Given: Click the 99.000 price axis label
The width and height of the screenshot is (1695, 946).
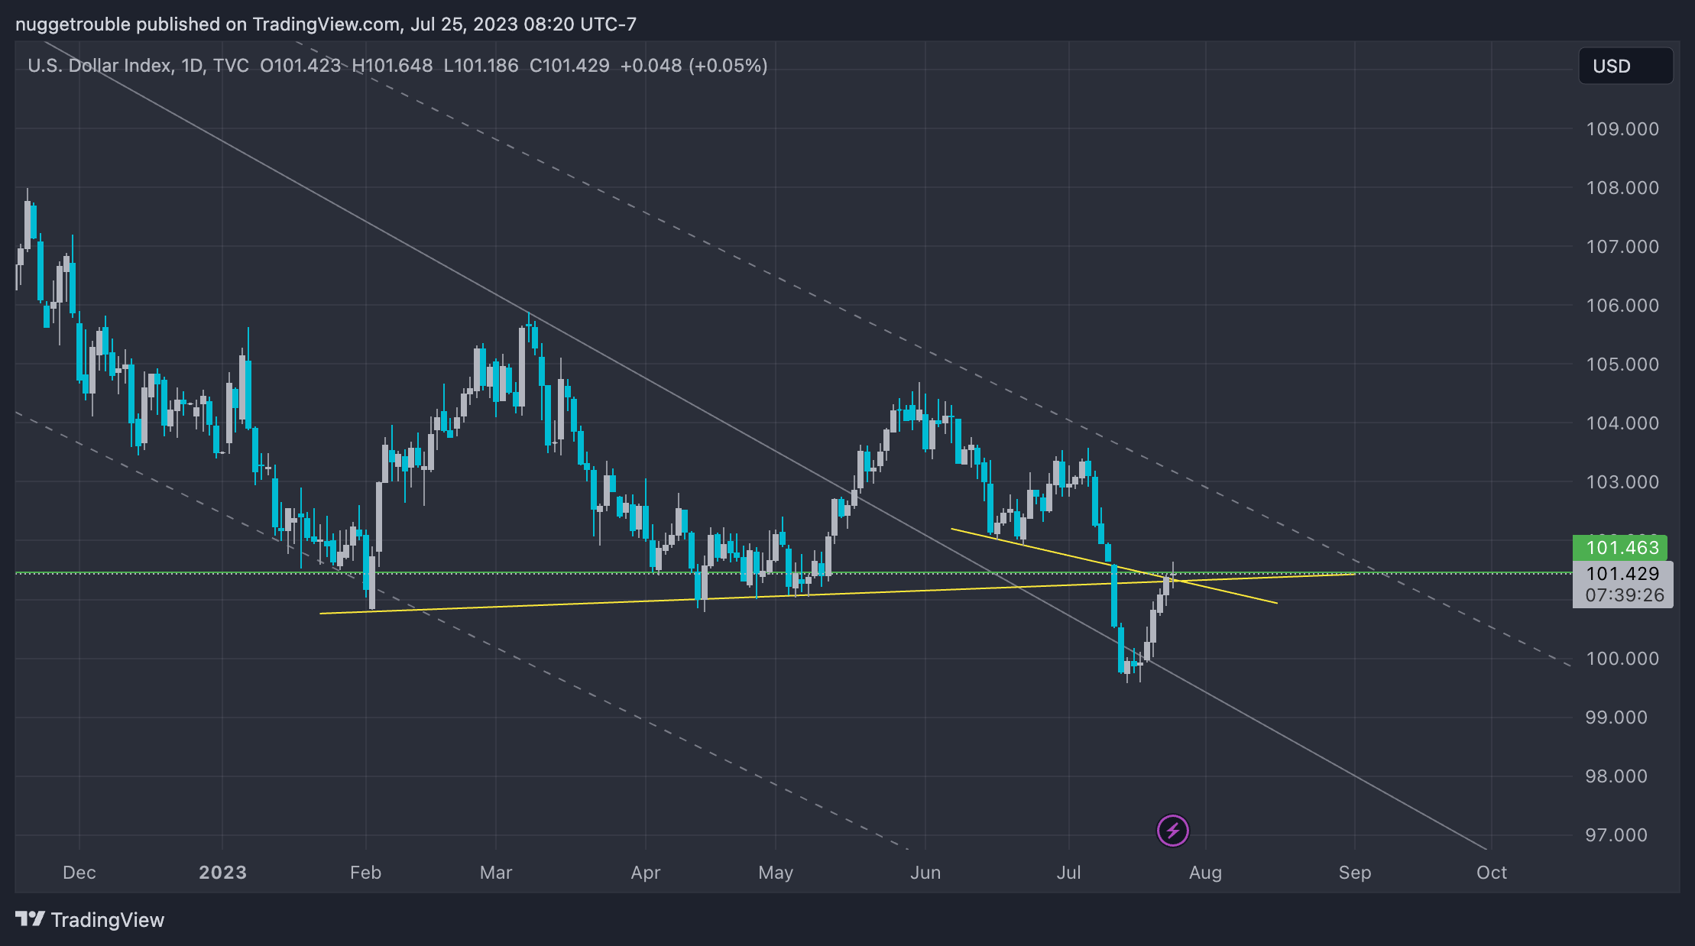Looking at the screenshot, I should [x=1616, y=718].
